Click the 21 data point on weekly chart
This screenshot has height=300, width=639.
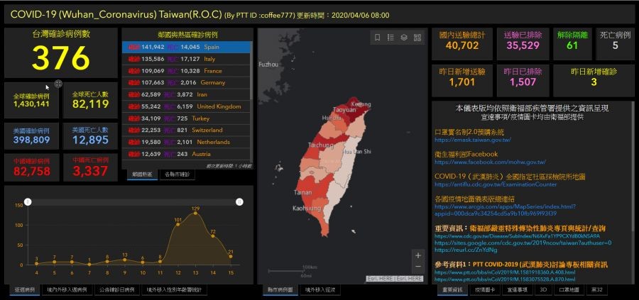tap(231, 257)
